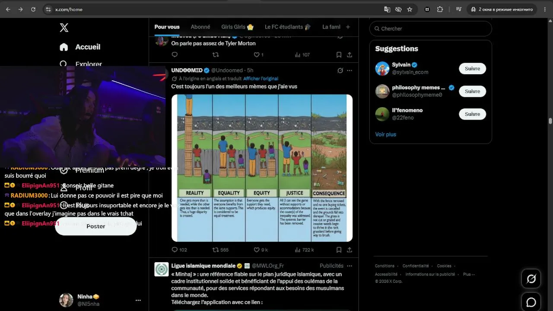Repost the Tyler Morton post
The height and width of the screenshot is (311, 553).
point(216,55)
